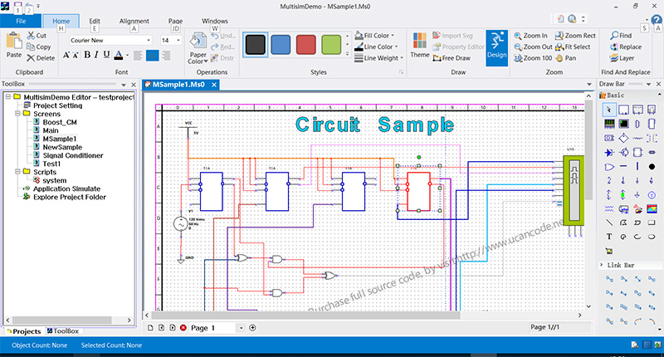Select the Pan hand tool
This screenshot has width=664, height=357.
coord(565,58)
